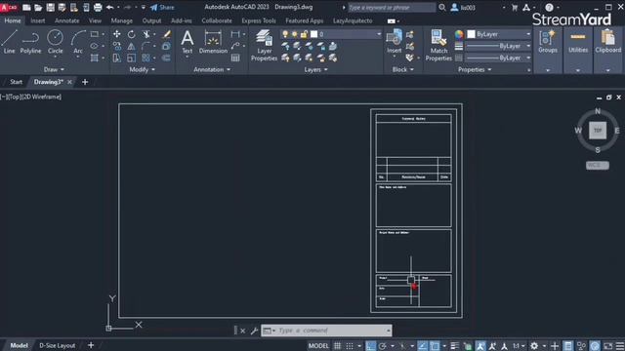The image size is (625, 351).
Task: Switch to the Start file tab
Action: pyautogui.click(x=16, y=82)
